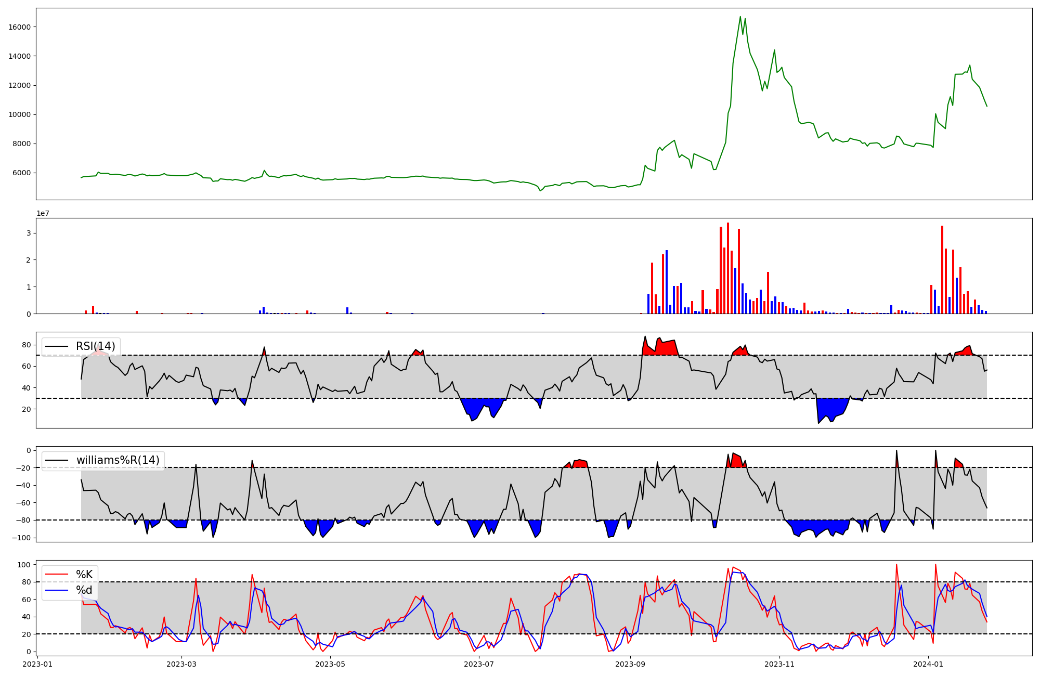Click the williams%R(14) legend label
Viewport: 1040px width, 676px height.
(x=118, y=460)
